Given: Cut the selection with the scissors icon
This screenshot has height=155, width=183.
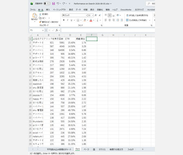Looking at the screenshot, I should click(x=40, y=14).
